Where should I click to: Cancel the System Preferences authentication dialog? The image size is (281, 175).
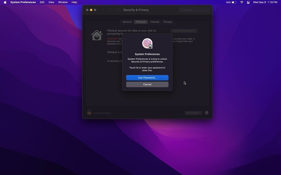coord(147,84)
